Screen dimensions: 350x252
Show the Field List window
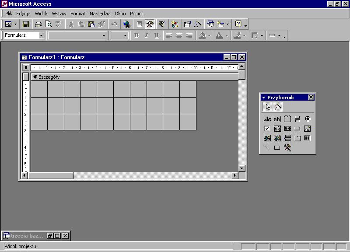tap(139, 24)
